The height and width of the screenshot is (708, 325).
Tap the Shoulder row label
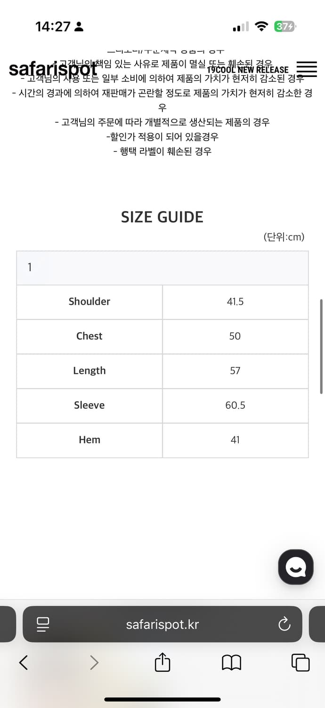point(89,302)
